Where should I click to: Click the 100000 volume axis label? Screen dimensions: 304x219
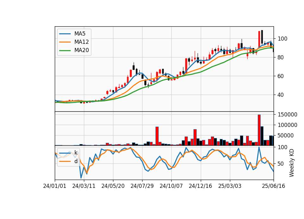tap(288, 125)
